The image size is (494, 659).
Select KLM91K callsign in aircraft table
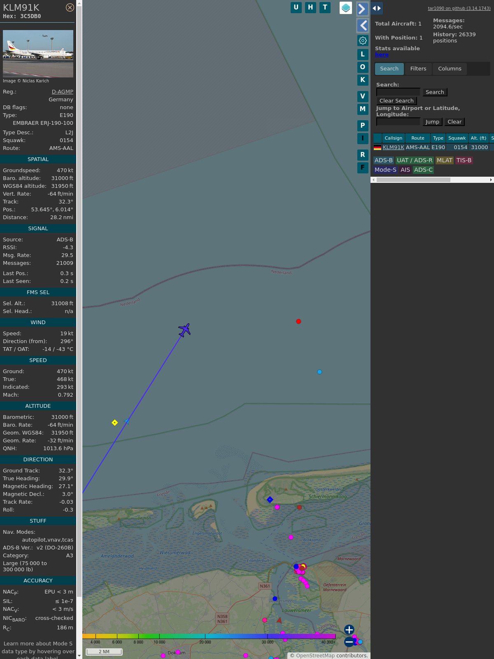pos(394,147)
